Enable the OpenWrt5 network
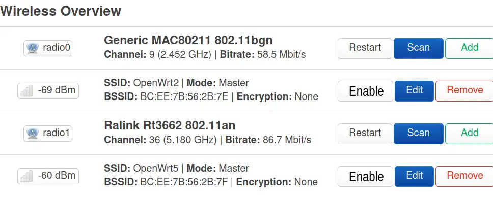Image resolution: width=493 pixels, height=197 pixels. (x=365, y=176)
